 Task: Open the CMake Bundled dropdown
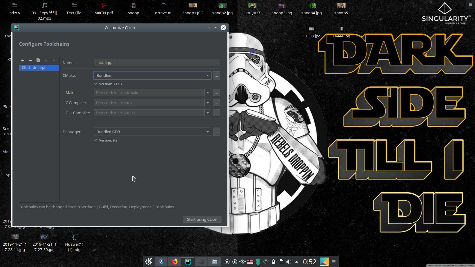click(x=152, y=75)
